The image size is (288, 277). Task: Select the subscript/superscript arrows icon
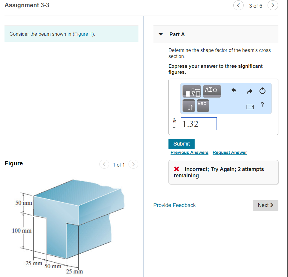tap(189, 106)
